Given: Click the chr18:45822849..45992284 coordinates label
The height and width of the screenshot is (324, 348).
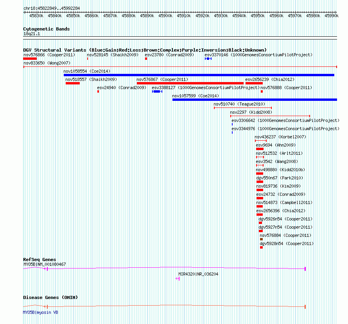Looking at the screenshot, I should coord(52,8).
